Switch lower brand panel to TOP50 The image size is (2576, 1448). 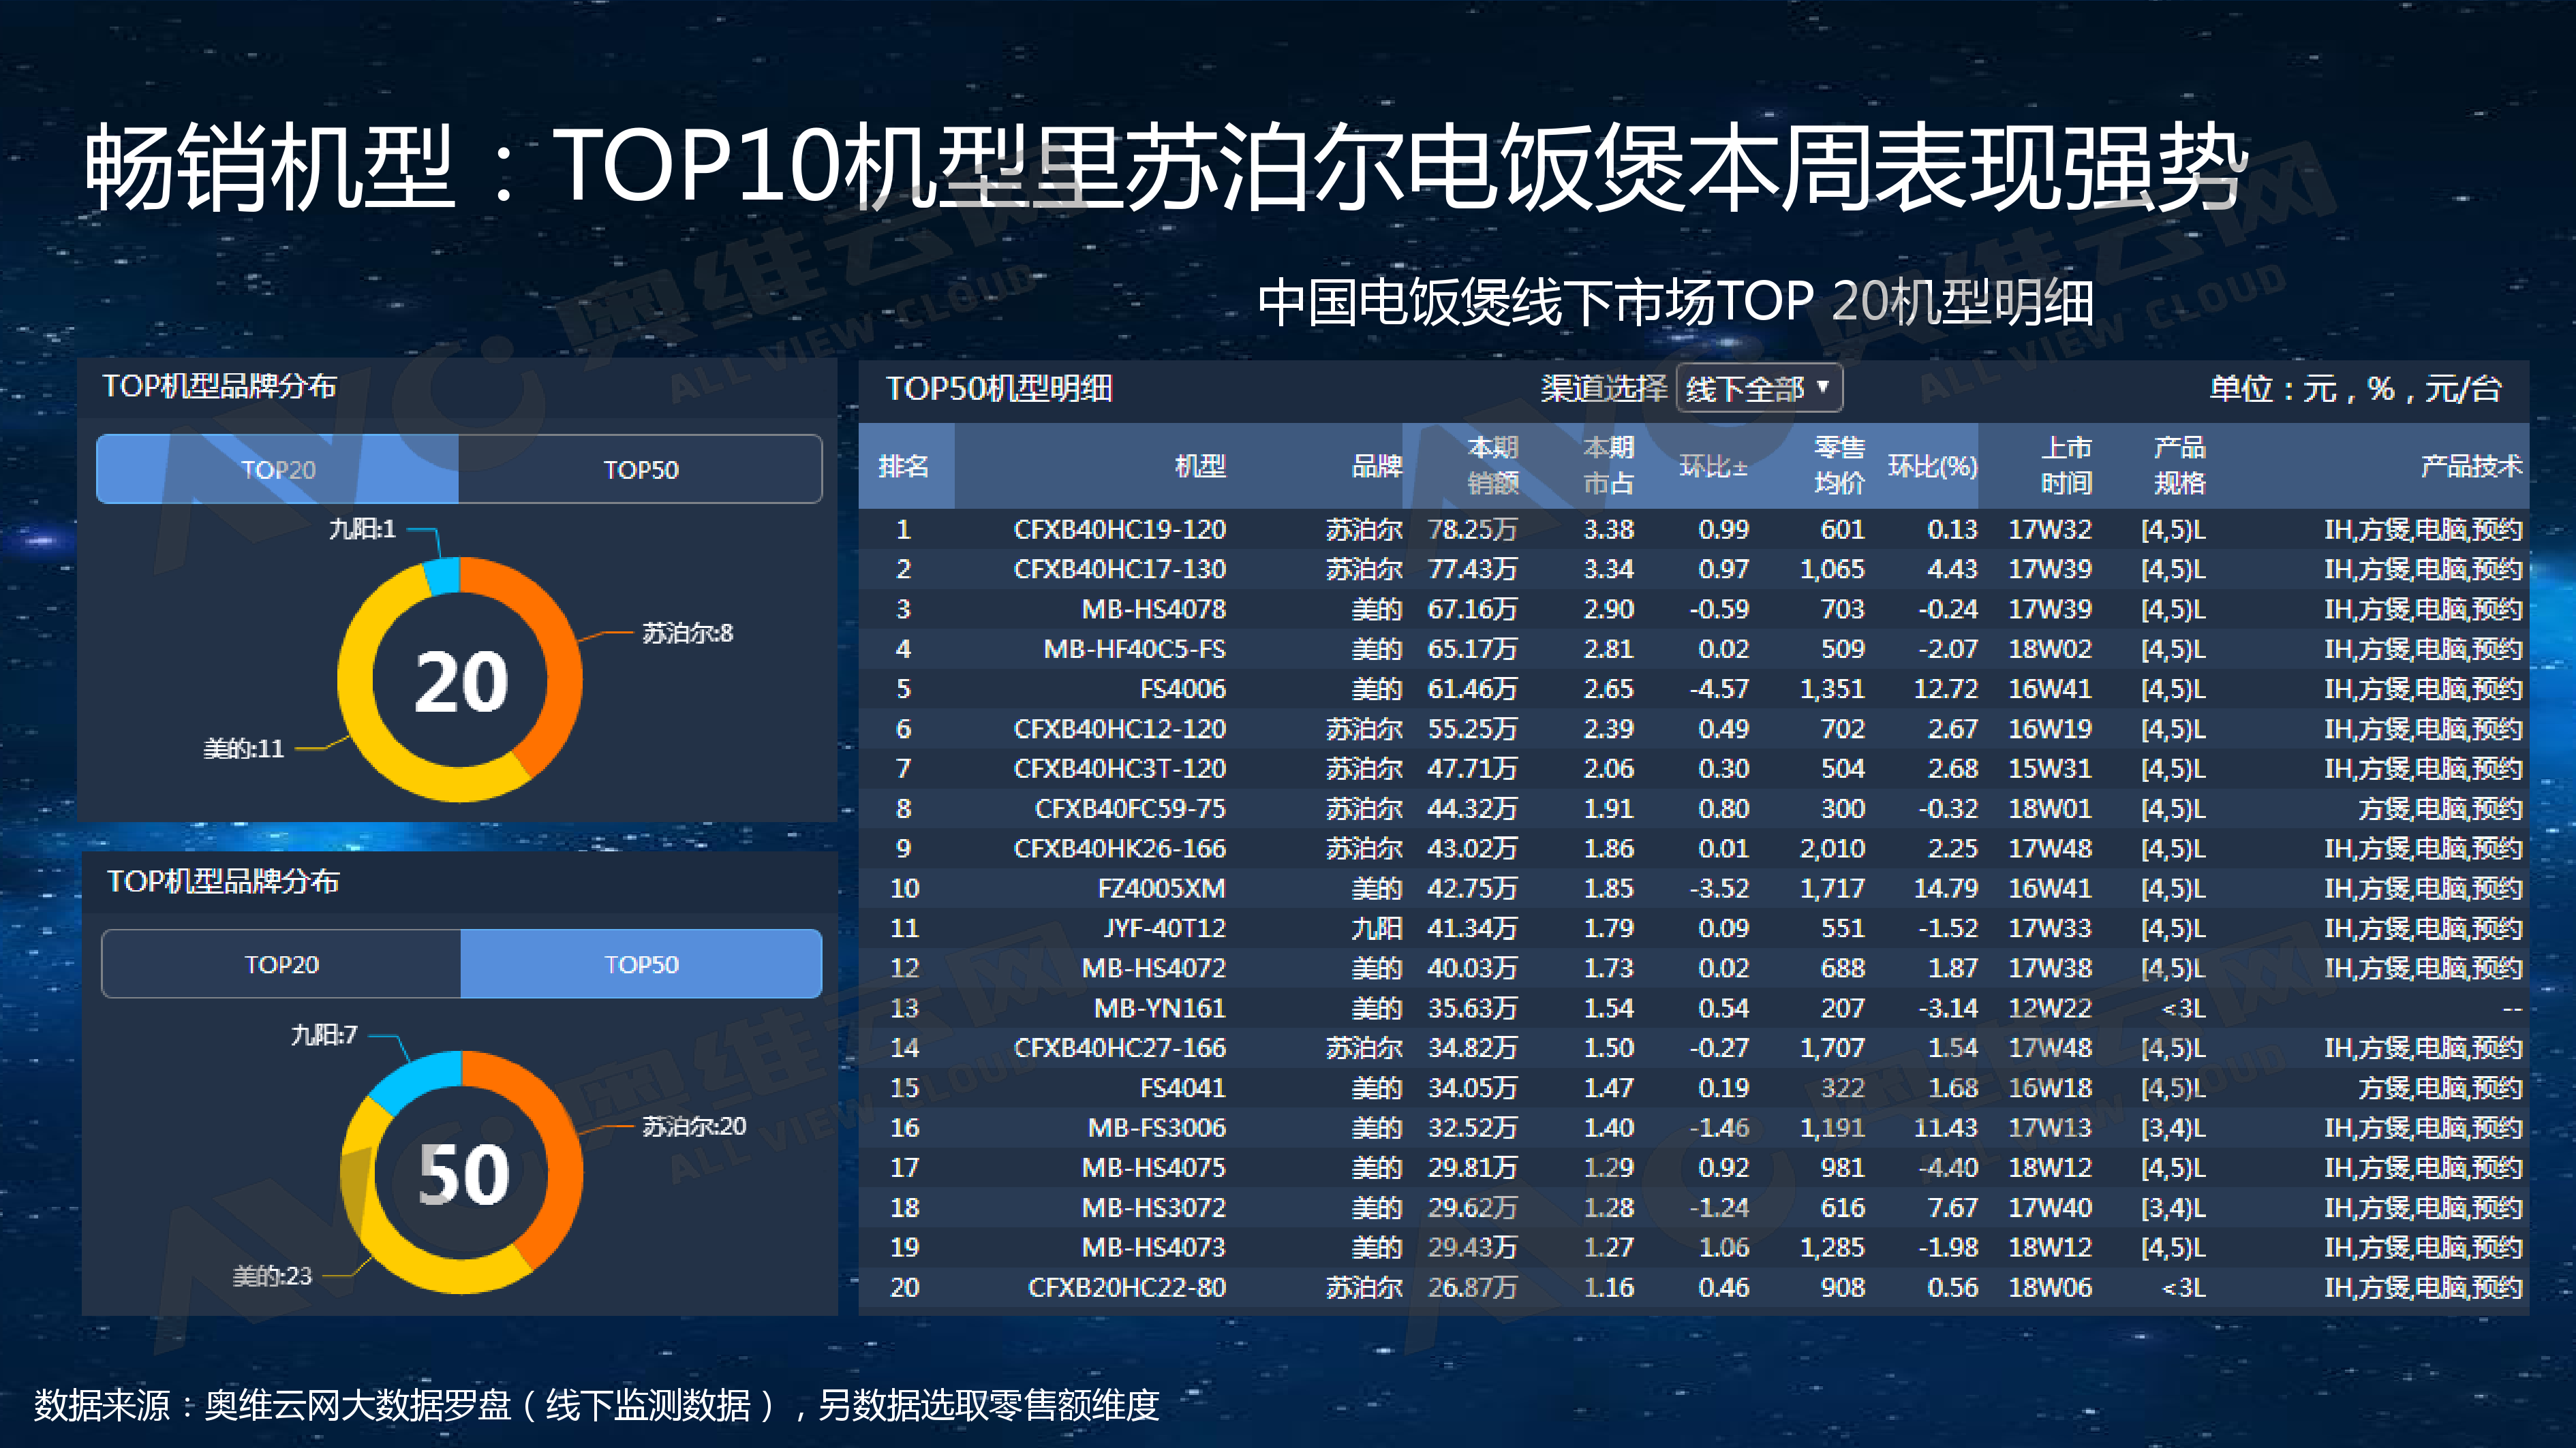[641, 963]
